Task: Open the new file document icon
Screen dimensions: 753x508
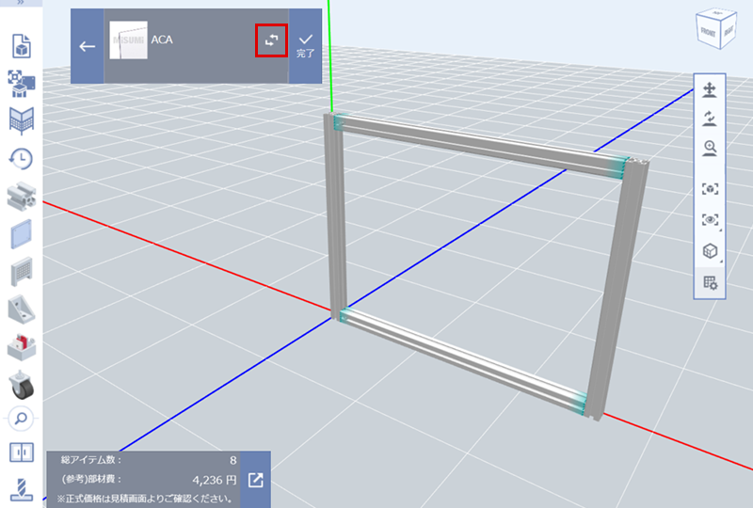Action: 21,45
